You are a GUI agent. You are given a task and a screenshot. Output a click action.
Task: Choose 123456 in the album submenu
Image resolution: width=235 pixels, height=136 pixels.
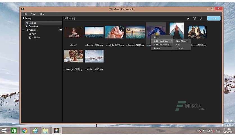tap(182, 48)
